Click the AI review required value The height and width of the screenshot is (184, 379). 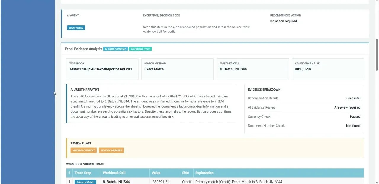click(x=347, y=108)
